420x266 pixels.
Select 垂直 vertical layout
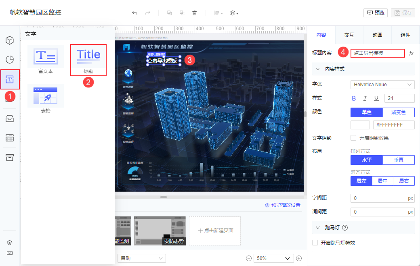(399, 160)
